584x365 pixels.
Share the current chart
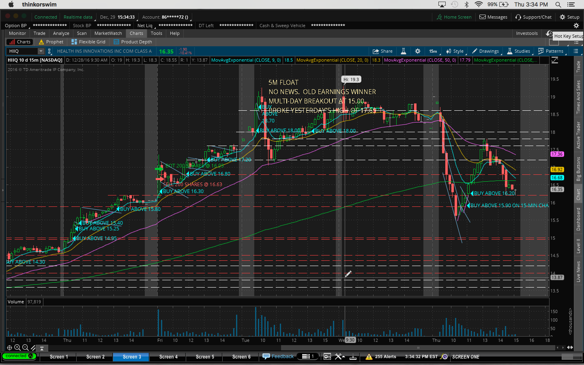[x=383, y=51]
